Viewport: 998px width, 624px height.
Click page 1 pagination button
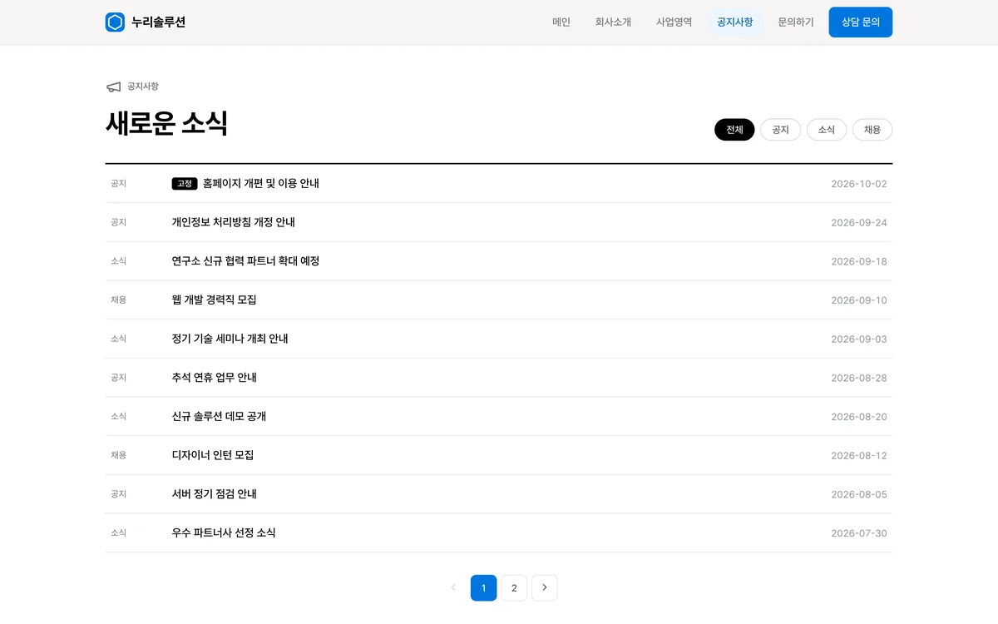(x=484, y=587)
